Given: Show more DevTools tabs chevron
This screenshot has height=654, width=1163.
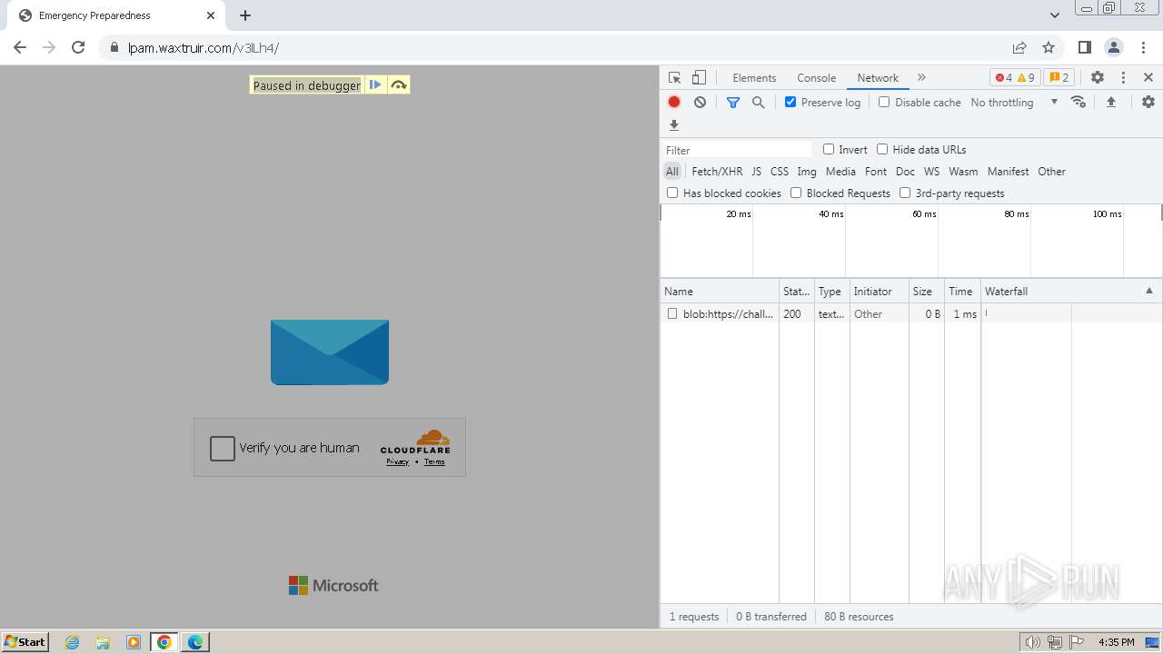Looking at the screenshot, I should (x=921, y=78).
